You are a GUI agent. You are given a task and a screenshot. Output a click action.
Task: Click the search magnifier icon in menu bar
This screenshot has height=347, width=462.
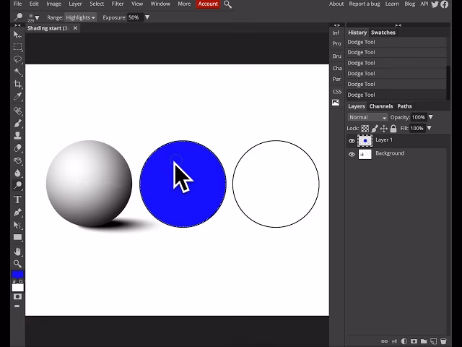pyautogui.click(x=228, y=4)
